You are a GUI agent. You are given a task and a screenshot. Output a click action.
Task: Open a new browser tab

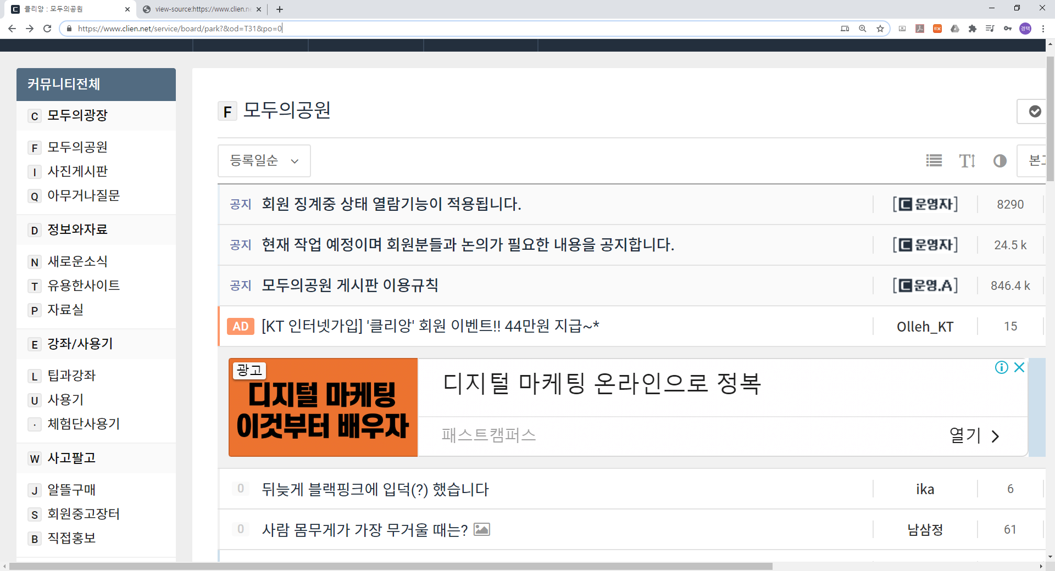tap(280, 9)
